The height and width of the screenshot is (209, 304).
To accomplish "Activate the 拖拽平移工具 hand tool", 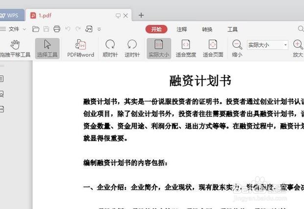I will click(x=15, y=49).
